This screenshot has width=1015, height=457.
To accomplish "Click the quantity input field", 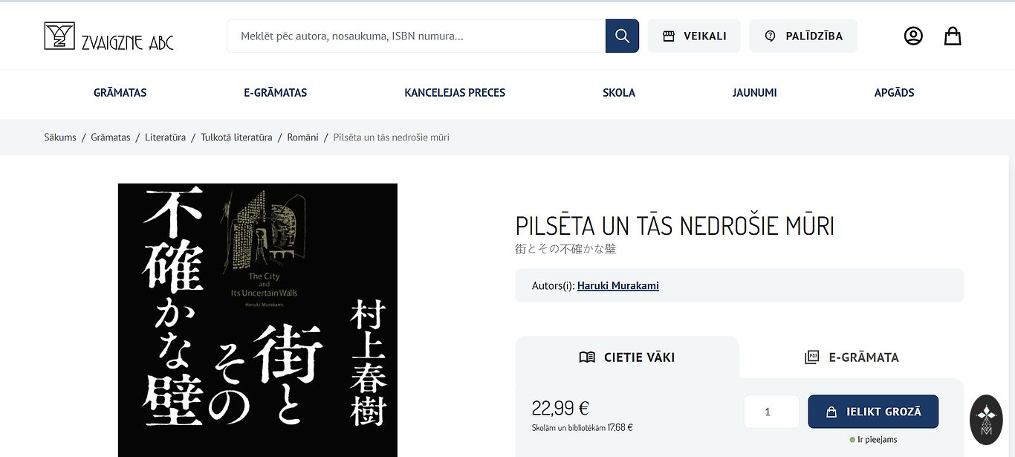I will pos(771,412).
